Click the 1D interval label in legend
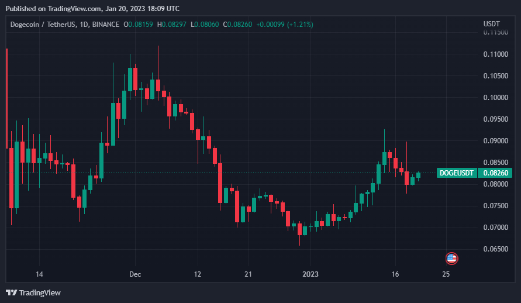Viewport: 521px width, 303px height. click(84, 24)
